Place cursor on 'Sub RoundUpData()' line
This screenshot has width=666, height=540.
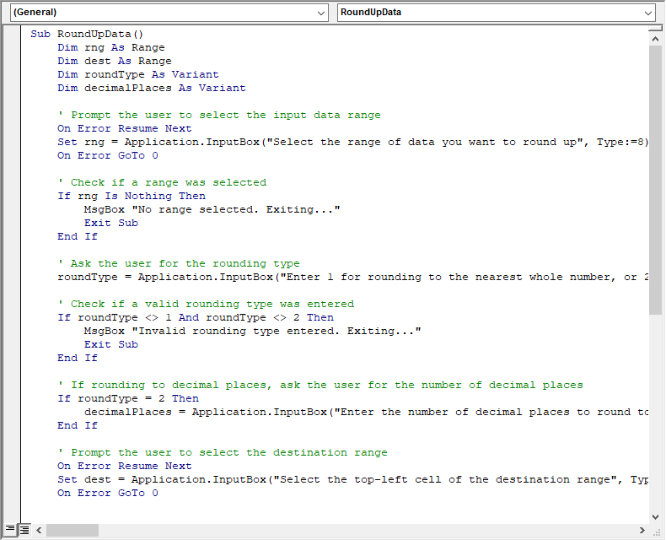(x=87, y=34)
